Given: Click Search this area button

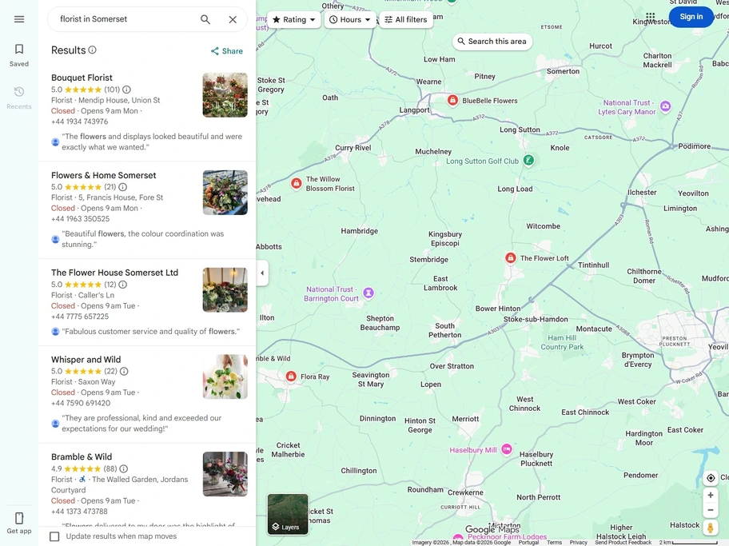Looking at the screenshot, I should click(x=492, y=42).
